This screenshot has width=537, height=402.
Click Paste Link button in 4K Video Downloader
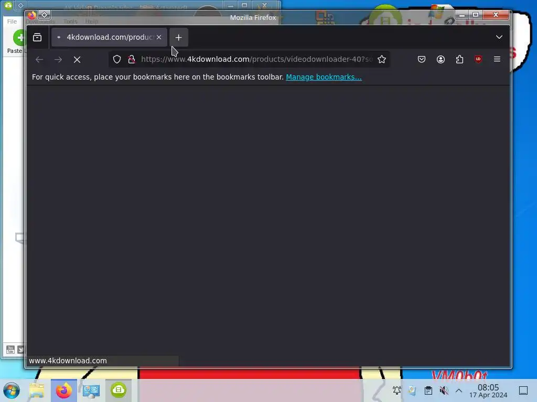click(15, 42)
